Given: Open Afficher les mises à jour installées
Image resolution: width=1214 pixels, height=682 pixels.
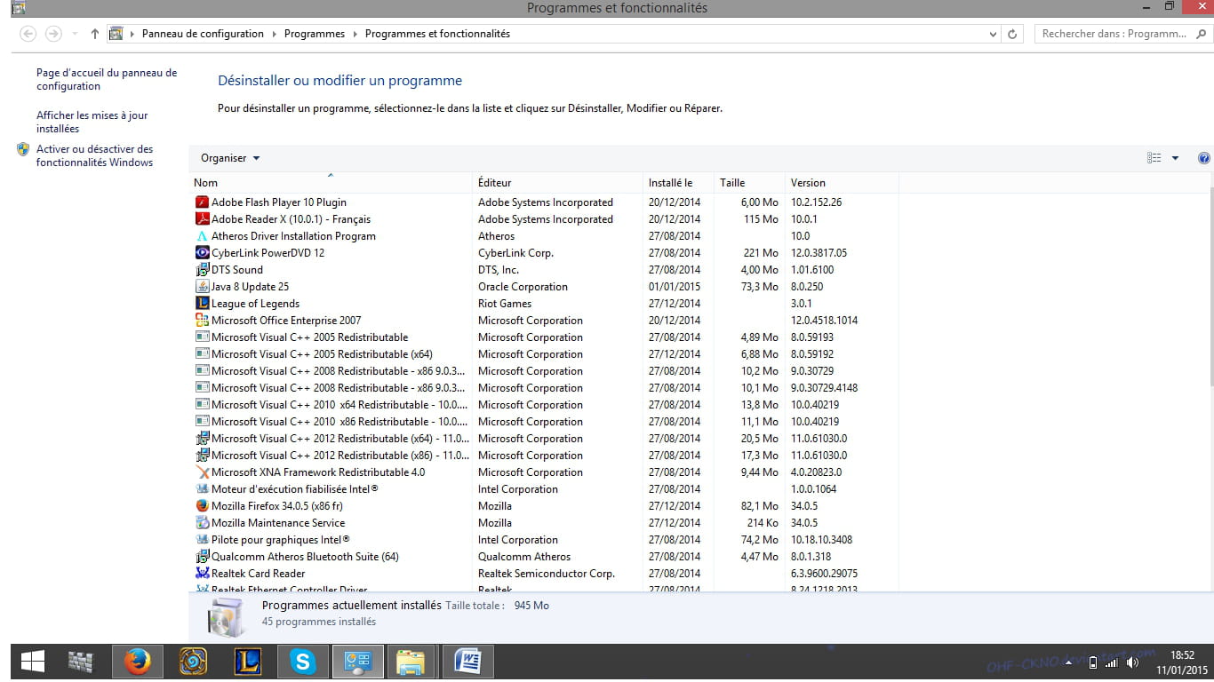Looking at the screenshot, I should tap(92, 122).
